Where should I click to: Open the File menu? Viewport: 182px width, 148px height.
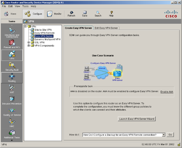[4, 6]
